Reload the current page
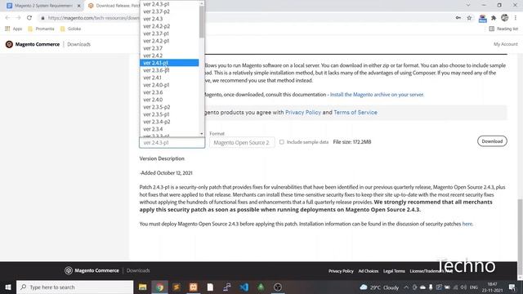The width and height of the screenshot is (523, 294). pyautogui.click(x=29, y=18)
